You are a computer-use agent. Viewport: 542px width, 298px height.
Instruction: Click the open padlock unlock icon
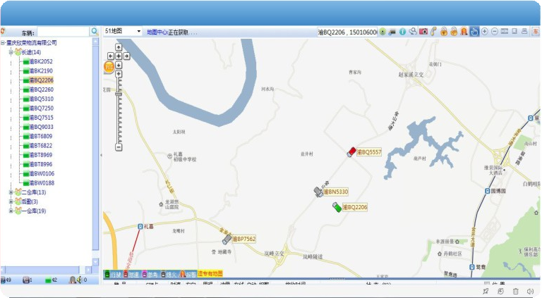[454, 32]
